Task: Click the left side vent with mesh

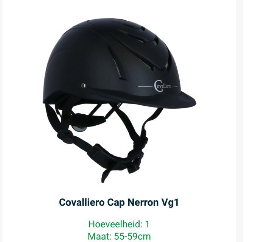Action: pyautogui.click(x=117, y=63)
